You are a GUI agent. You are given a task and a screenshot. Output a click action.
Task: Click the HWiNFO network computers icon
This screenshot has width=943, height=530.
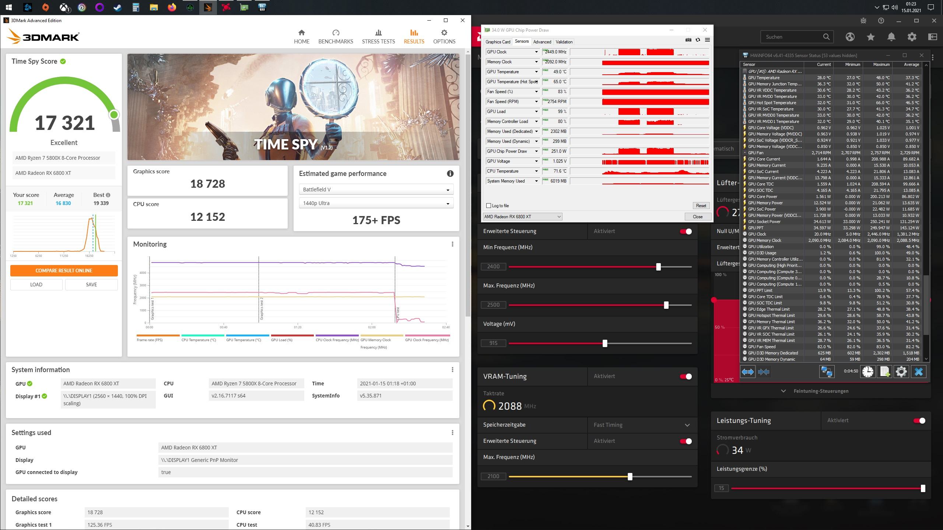click(827, 372)
